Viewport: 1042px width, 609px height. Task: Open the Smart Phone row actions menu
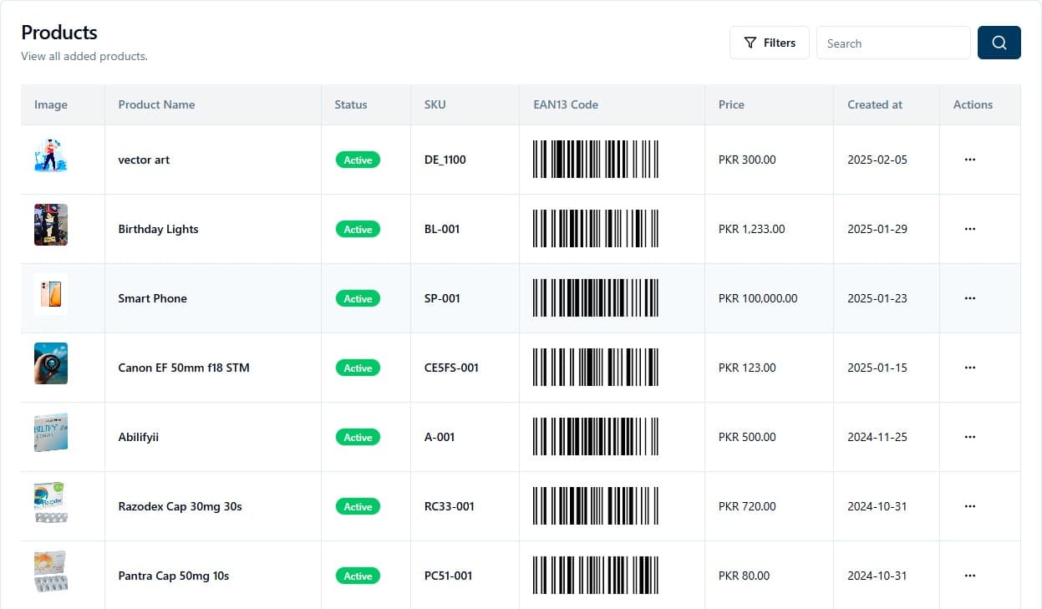(969, 298)
